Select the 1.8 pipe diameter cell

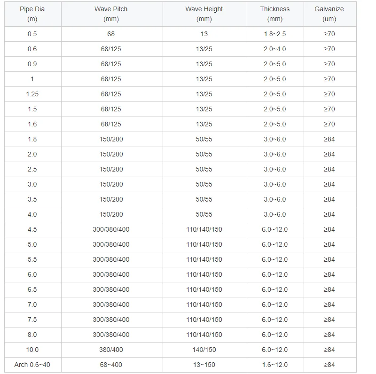(x=32, y=139)
